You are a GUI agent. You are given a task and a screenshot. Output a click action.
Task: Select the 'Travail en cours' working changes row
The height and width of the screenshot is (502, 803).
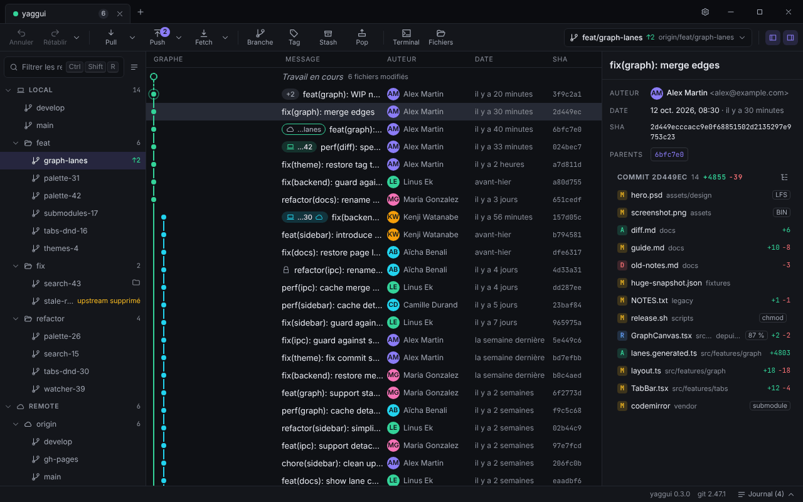374,77
